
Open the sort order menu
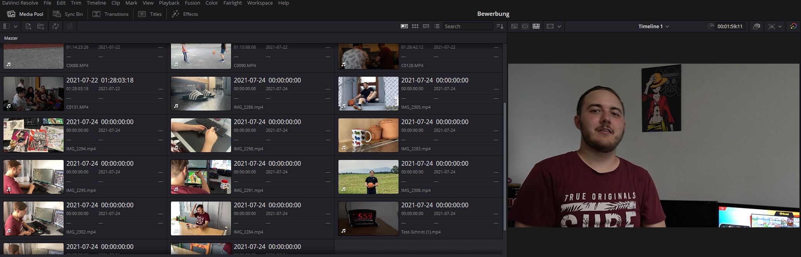500,26
